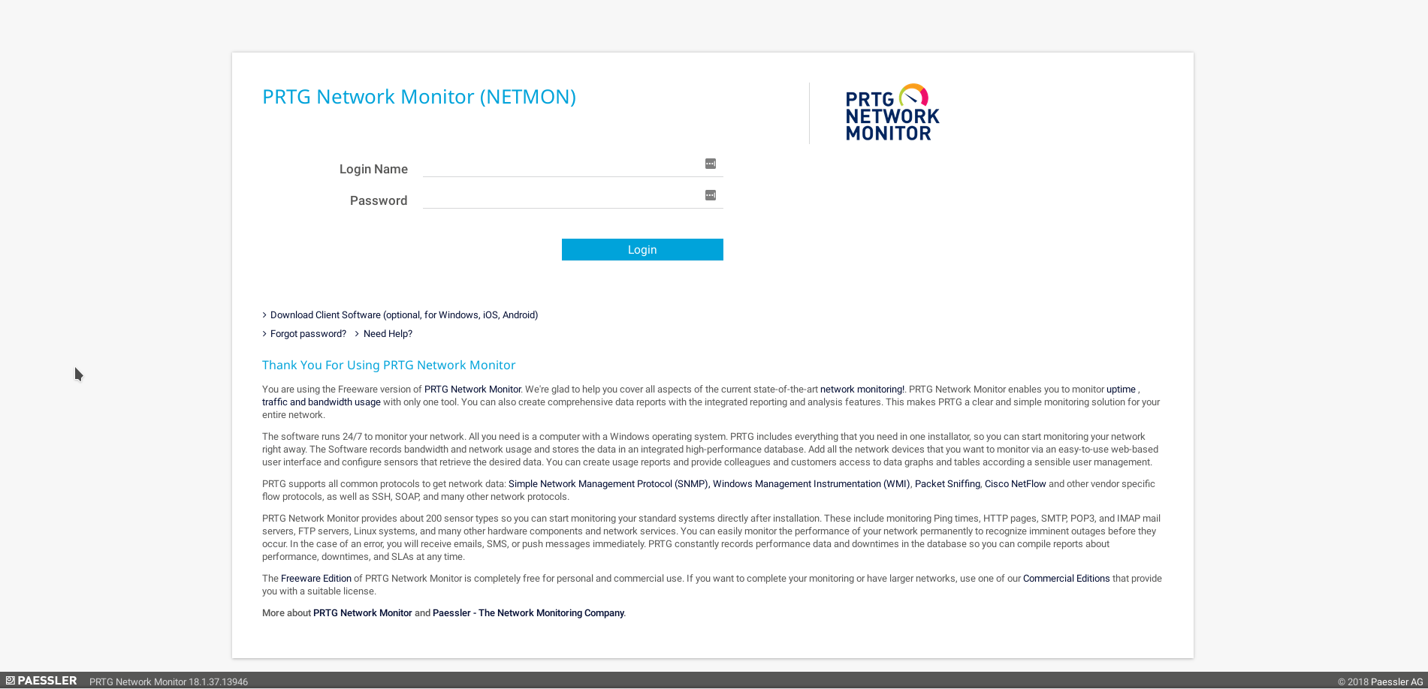
Task: Open the Forgot password? link
Action: tap(308, 334)
